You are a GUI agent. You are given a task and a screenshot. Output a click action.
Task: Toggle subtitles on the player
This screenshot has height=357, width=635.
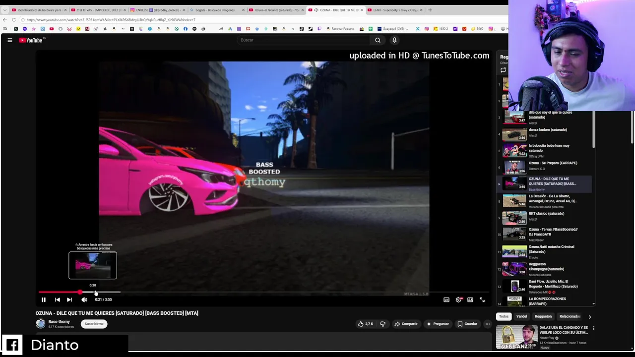click(x=446, y=299)
